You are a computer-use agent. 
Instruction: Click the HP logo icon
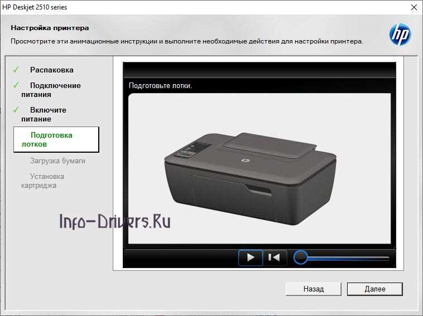point(400,35)
